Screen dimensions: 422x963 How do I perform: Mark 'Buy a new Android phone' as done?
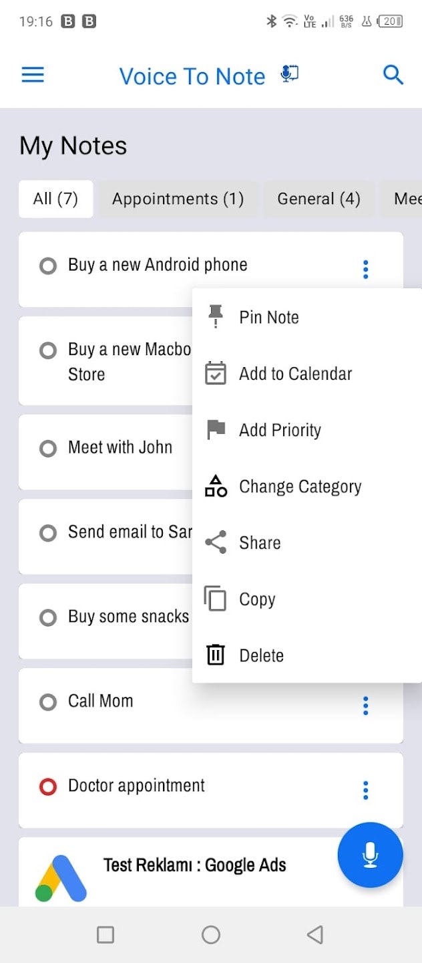(x=48, y=266)
